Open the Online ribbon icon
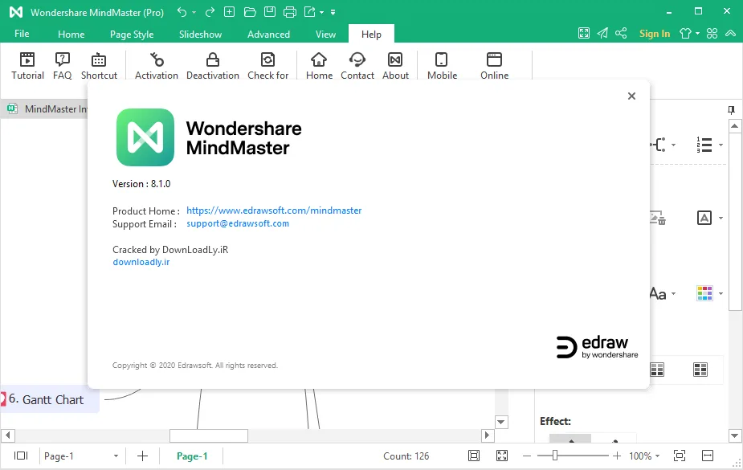Screen dimensions: 743x470 pyautogui.click(x=494, y=59)
